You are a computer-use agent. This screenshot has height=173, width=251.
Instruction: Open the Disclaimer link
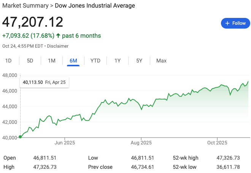58,46
